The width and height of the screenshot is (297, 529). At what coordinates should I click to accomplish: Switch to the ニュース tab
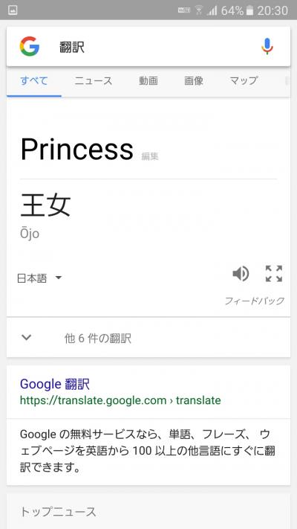pos(94,81)
